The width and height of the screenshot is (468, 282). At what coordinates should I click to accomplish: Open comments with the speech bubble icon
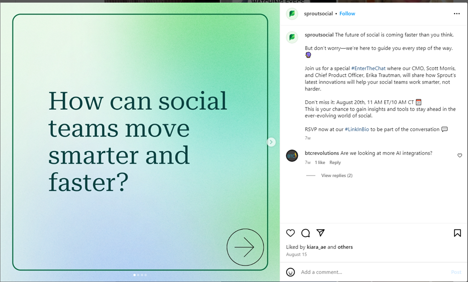tap(305, 233)
